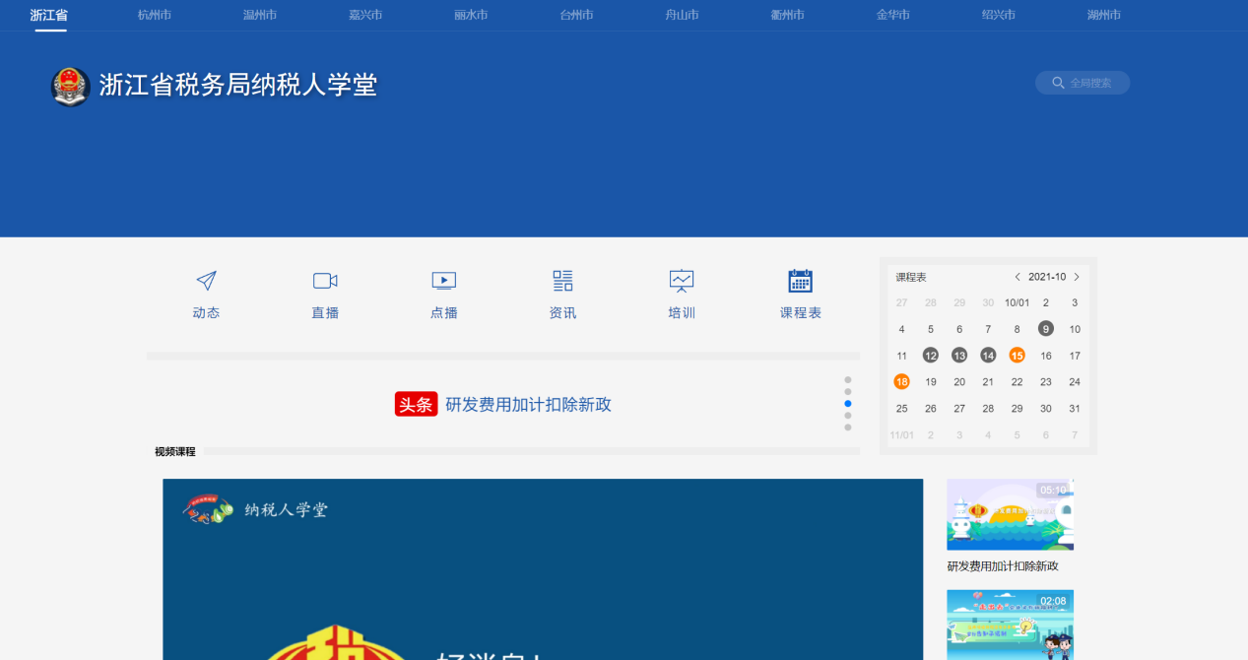The height and width of the screenshot is (660, 1248).
Task: Select the 绍兴市 tab
Action: [x=999, y=15]
